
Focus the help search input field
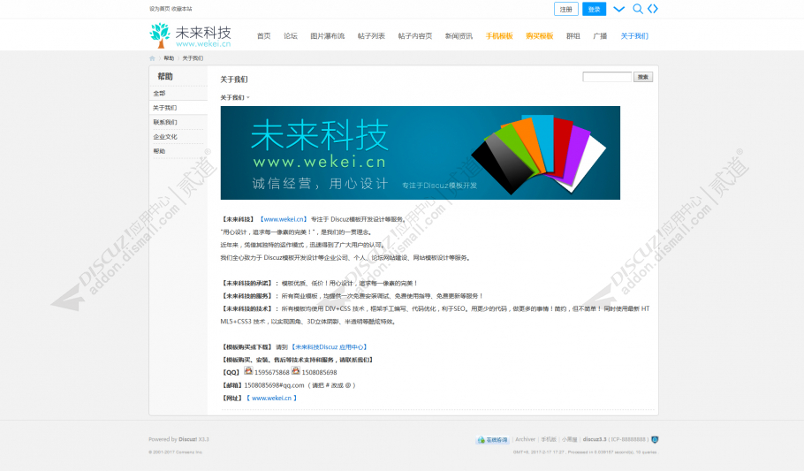coord(607,77)
